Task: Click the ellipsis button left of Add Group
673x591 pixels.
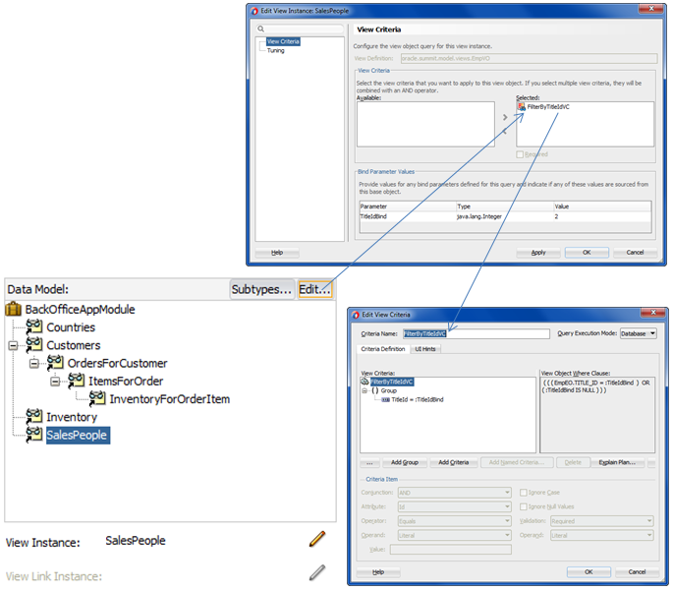Action: pyautogui.click(x=369, y=462)
